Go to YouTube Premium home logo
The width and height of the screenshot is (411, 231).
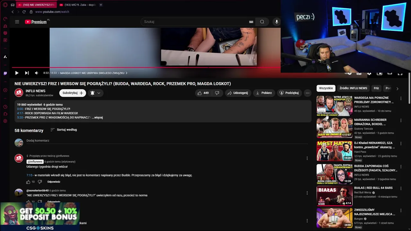pyautogui.click(x=36, y=22)
